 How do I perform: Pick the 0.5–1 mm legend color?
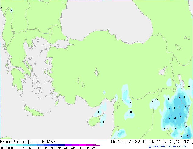click(x=12, y=145)
